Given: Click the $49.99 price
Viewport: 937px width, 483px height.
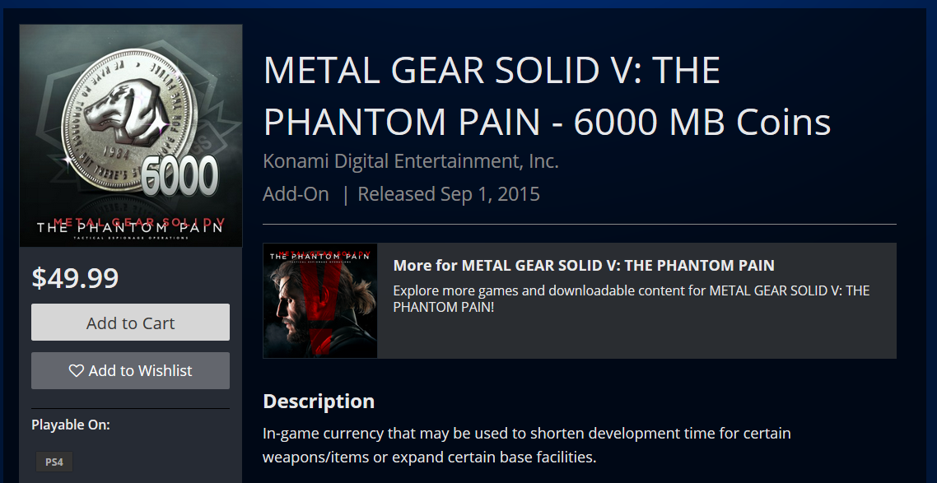Looking at the screenshot, I should (x=75, y=278).
